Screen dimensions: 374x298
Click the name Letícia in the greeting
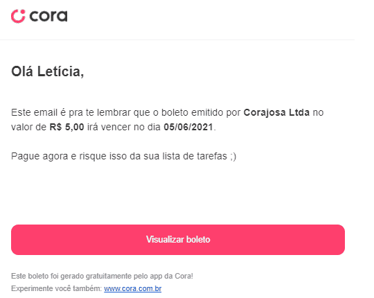pos(60,71)
